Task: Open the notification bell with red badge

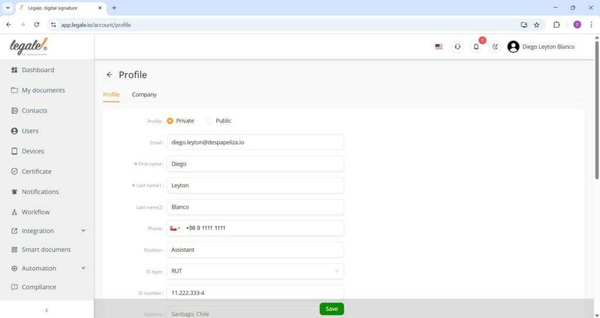Action: point(476,47)
